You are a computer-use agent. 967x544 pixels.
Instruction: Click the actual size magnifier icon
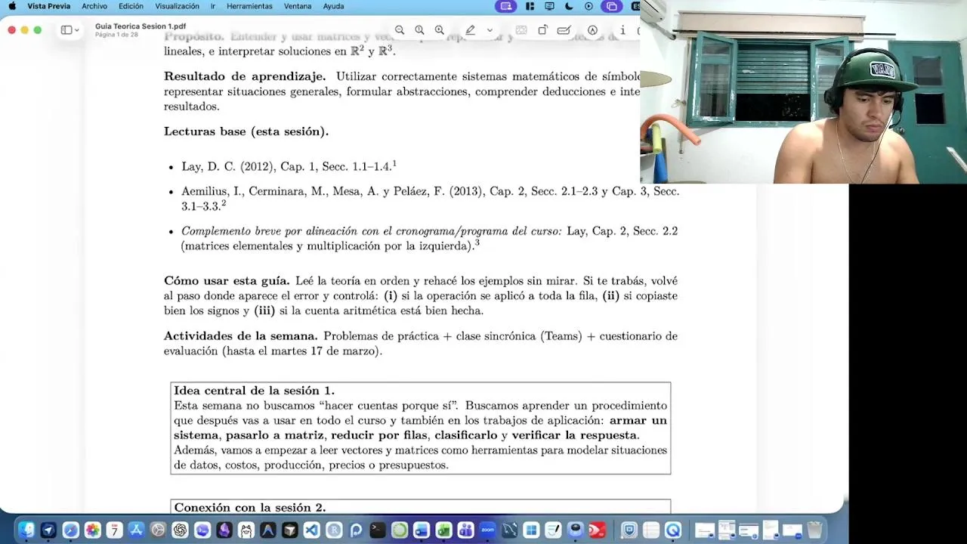(419, 30)
